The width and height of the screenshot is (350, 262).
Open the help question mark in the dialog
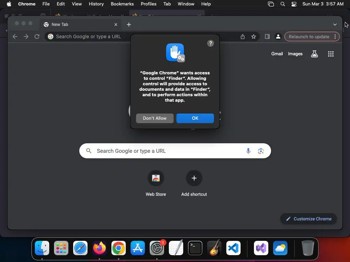[210, 43]
